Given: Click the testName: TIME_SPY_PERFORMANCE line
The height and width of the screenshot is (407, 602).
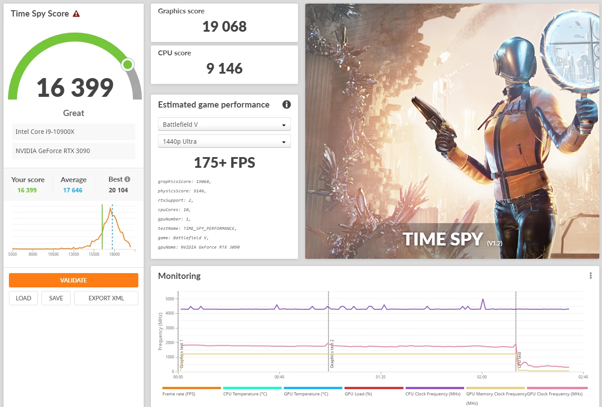Looking at the screenshot, I should [197, 228].
